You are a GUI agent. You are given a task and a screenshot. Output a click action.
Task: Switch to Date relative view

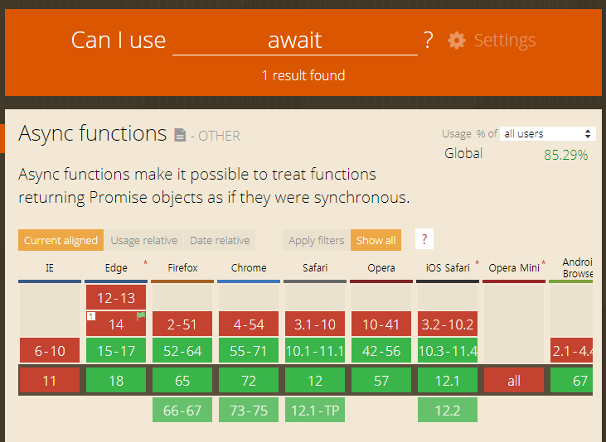click(220, 240)
